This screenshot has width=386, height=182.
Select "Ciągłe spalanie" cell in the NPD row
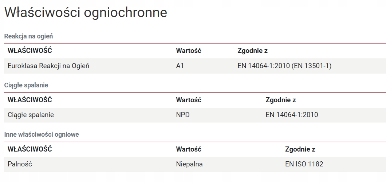point(31,115)
